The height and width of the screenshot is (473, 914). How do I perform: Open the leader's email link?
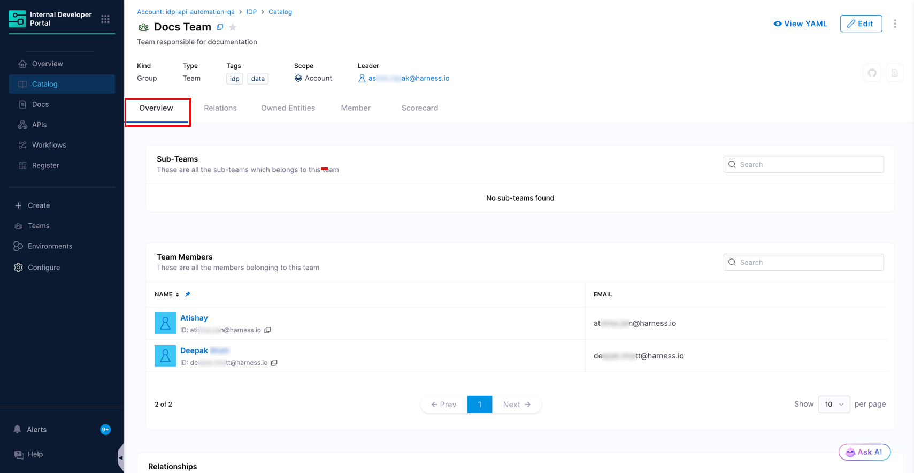(409, 78)
